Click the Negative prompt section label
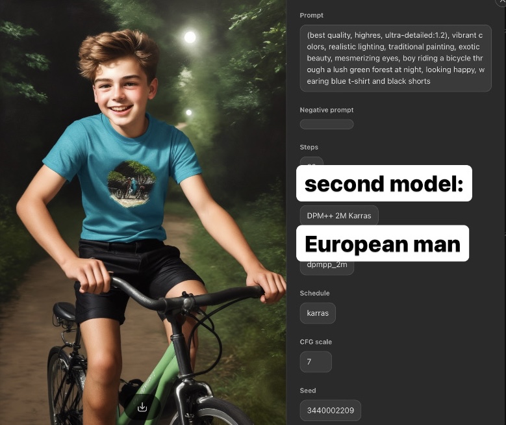The height and width of the screenshot is (425, 506). 327,110
